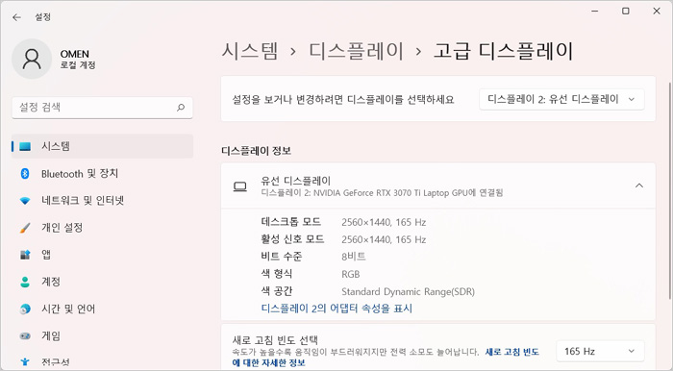
Task: Click Standard Dynamic Range(SDR) text
Action: (x=409, y=291)
